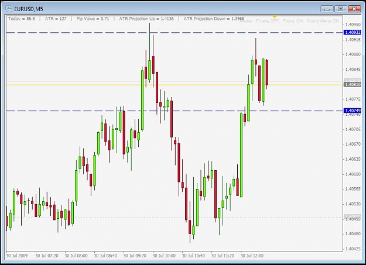Click the 1.40635 price scale label
Viewport: 366px width, 265px height.
353,159
